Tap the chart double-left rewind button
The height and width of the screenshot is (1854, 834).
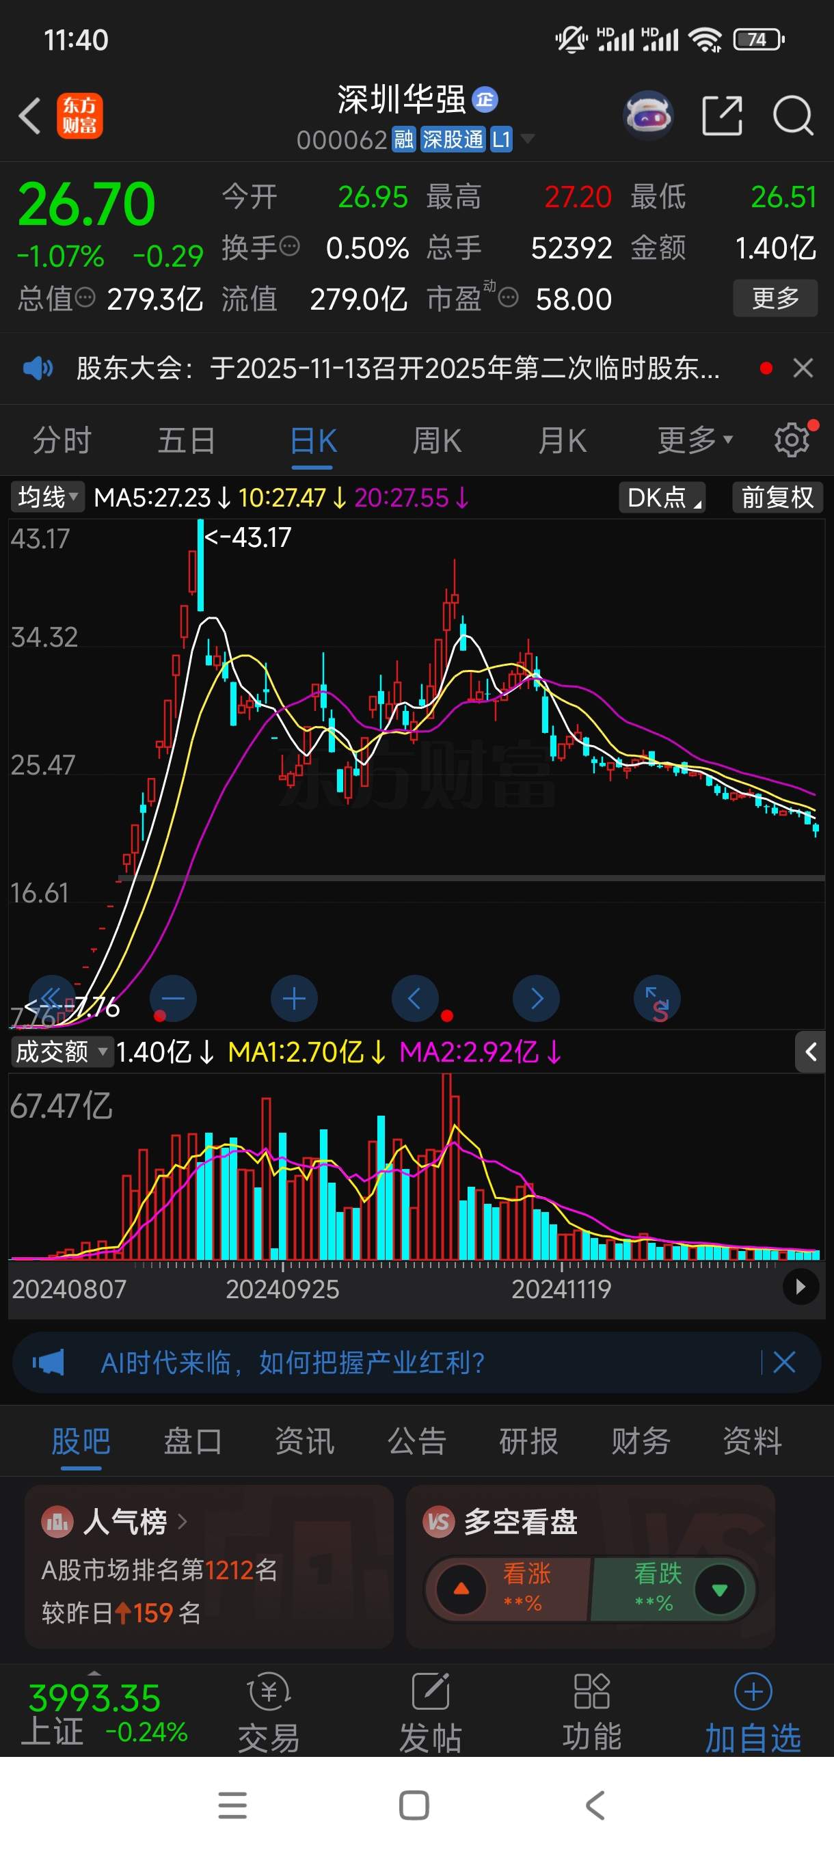tap(52, 998)
